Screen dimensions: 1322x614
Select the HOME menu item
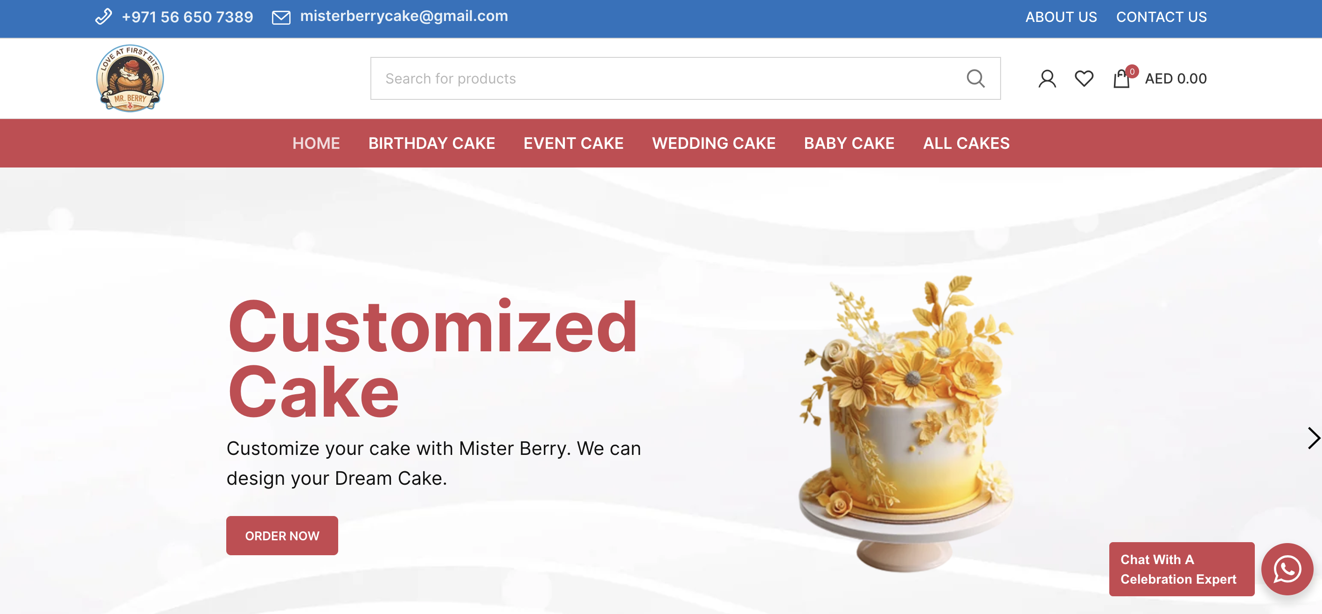click(316, 143)
